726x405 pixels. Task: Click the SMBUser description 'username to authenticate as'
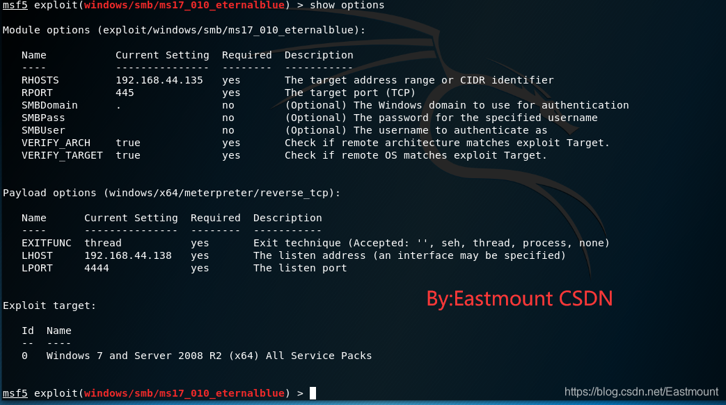(416, 130)
